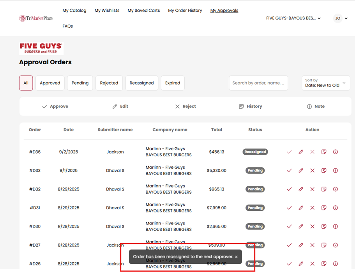
Task: Select the Reassigned filter chip
Action: click(141, 83)
